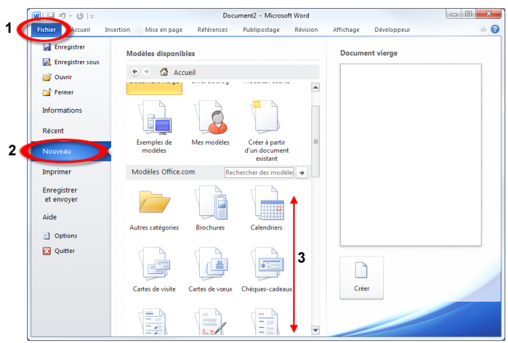Click the Document vierge preview page
Viewport: 508px width, 343px height.
[410, 155]
